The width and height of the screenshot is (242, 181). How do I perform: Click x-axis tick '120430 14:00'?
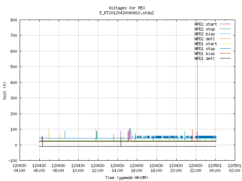tap(117, 168)
